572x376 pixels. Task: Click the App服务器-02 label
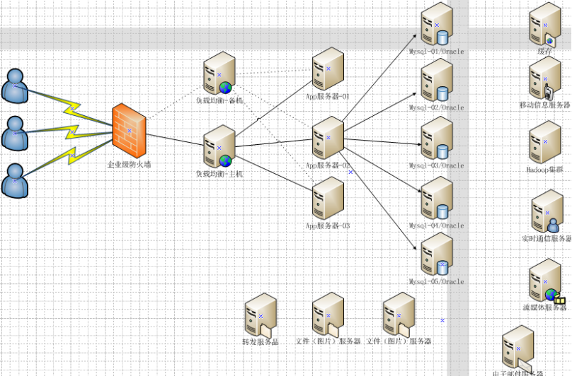point(328,165)
